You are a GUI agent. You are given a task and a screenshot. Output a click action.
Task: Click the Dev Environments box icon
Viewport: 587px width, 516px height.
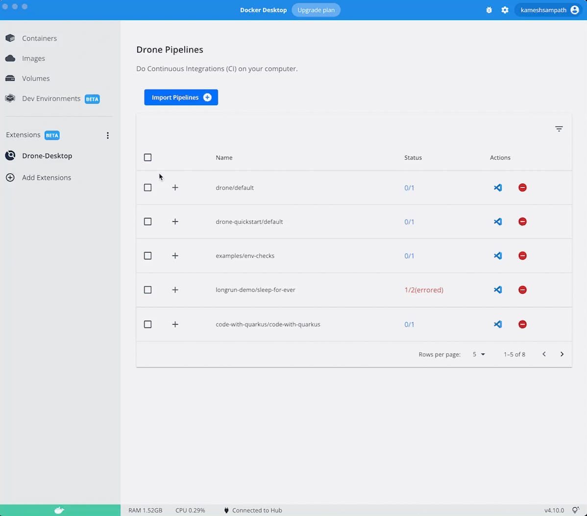(10, 98)
